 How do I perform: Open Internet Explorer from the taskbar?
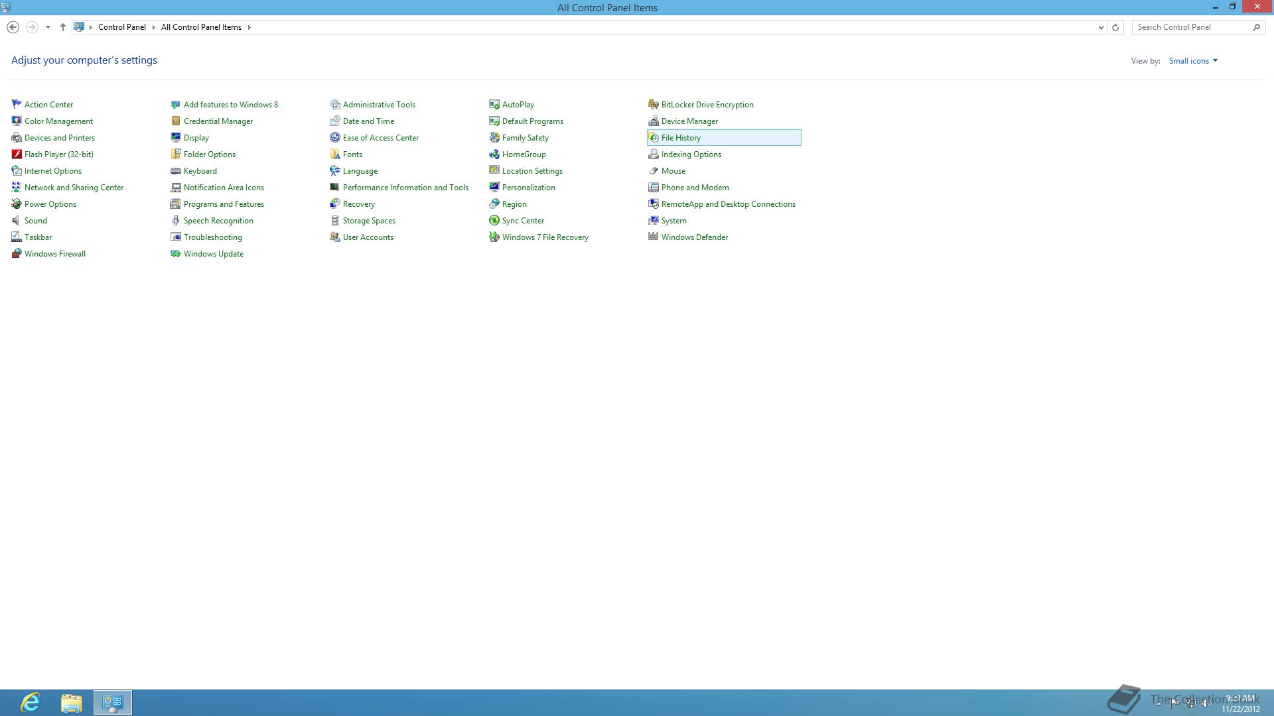(x=31, y=703)
